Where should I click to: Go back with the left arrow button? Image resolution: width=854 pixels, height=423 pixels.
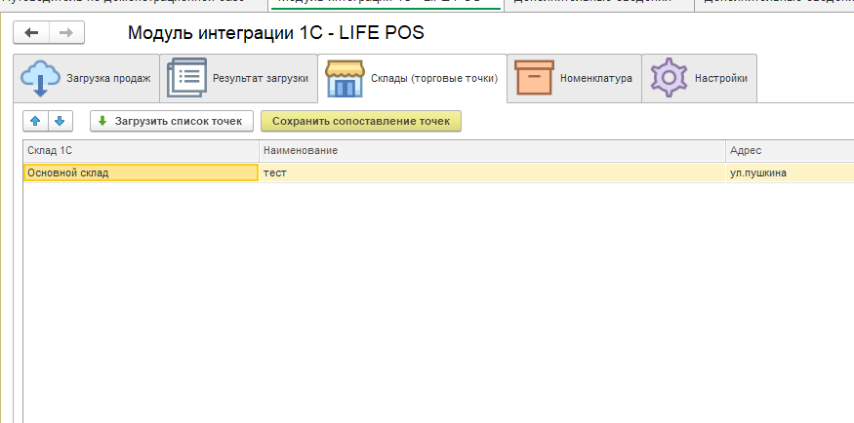tap(31, 32)
